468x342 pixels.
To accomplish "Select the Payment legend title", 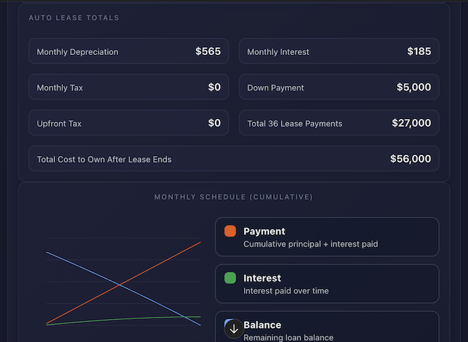I will click(264, 232).
